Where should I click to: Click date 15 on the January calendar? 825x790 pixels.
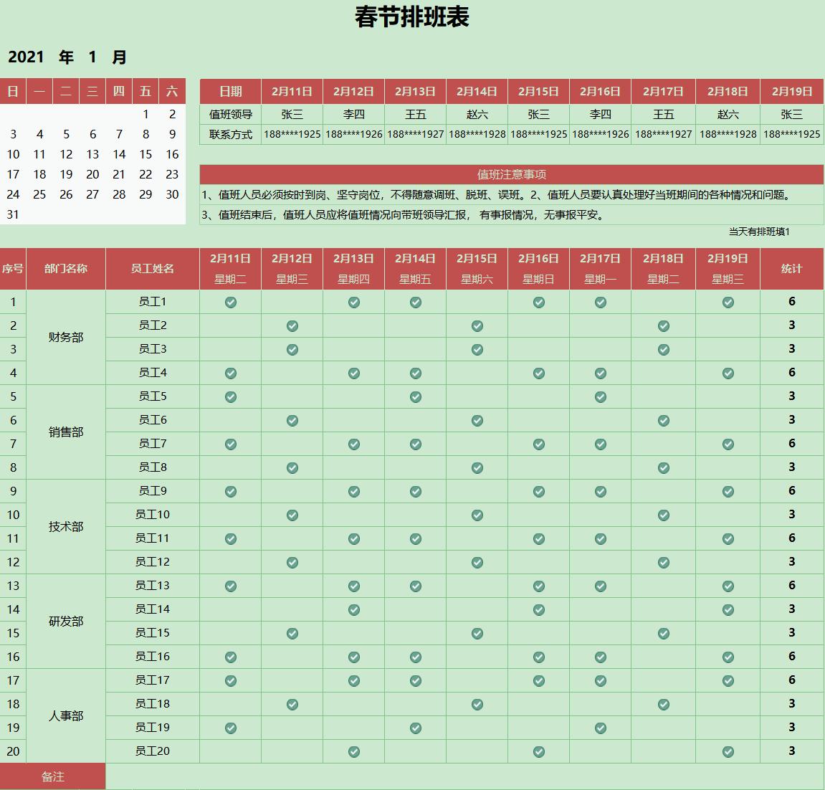click(146, 154)
